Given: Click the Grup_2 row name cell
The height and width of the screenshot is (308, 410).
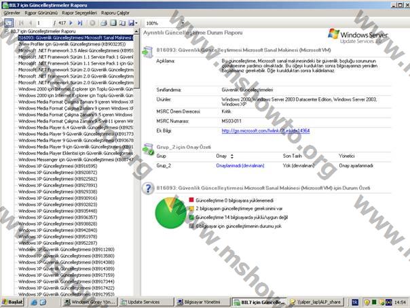Looking at the screenshot, I should coord(164,165).
